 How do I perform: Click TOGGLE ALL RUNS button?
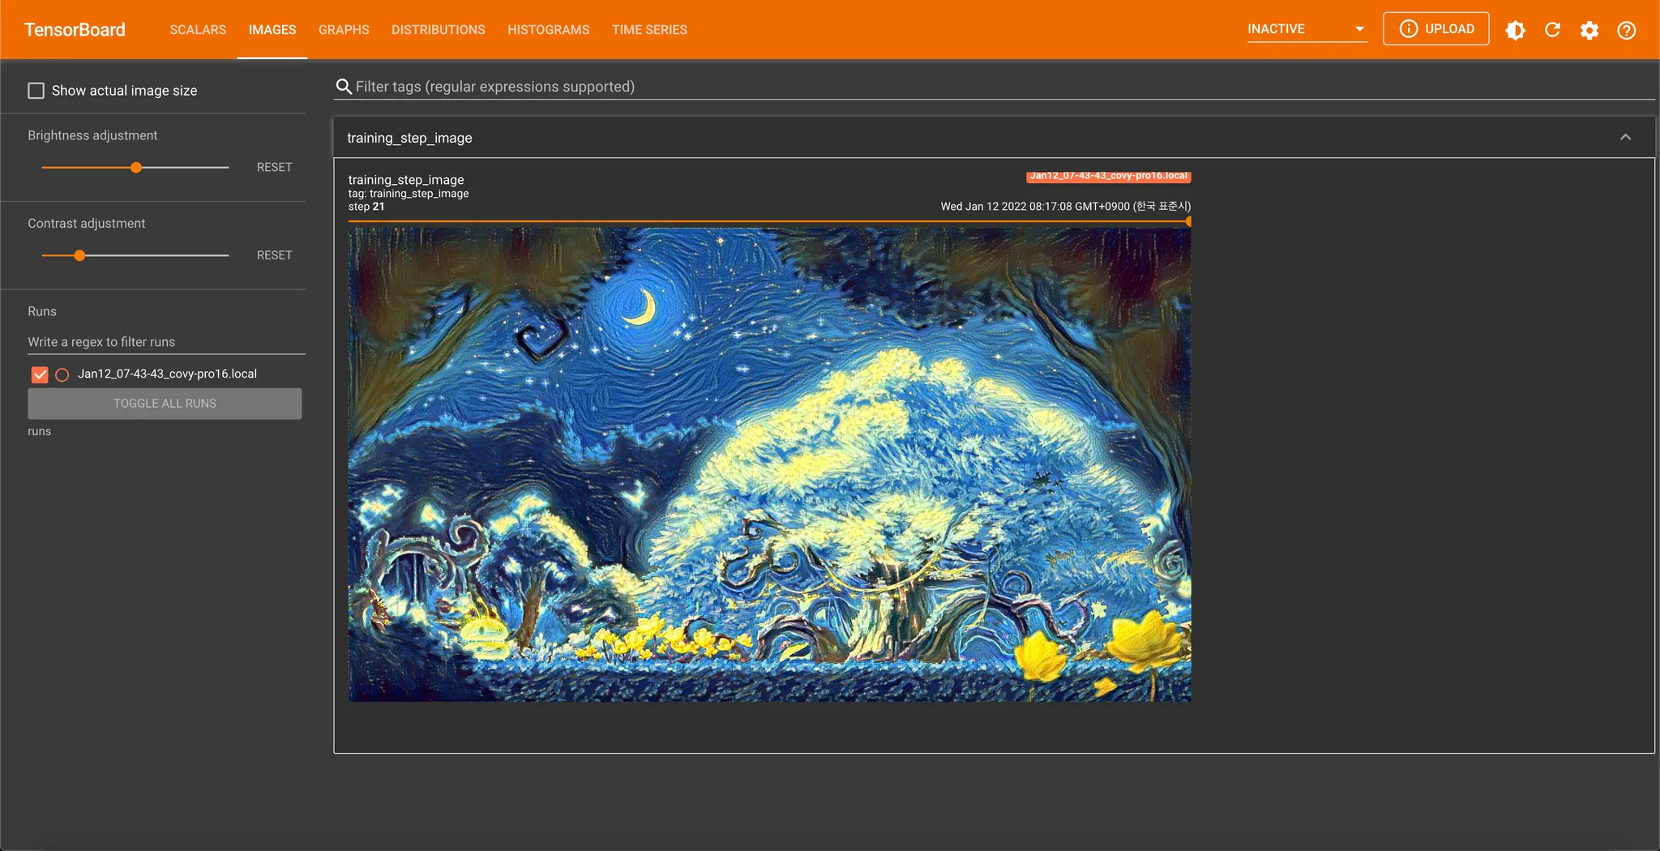pyautogui.click(x=165, y=404)
